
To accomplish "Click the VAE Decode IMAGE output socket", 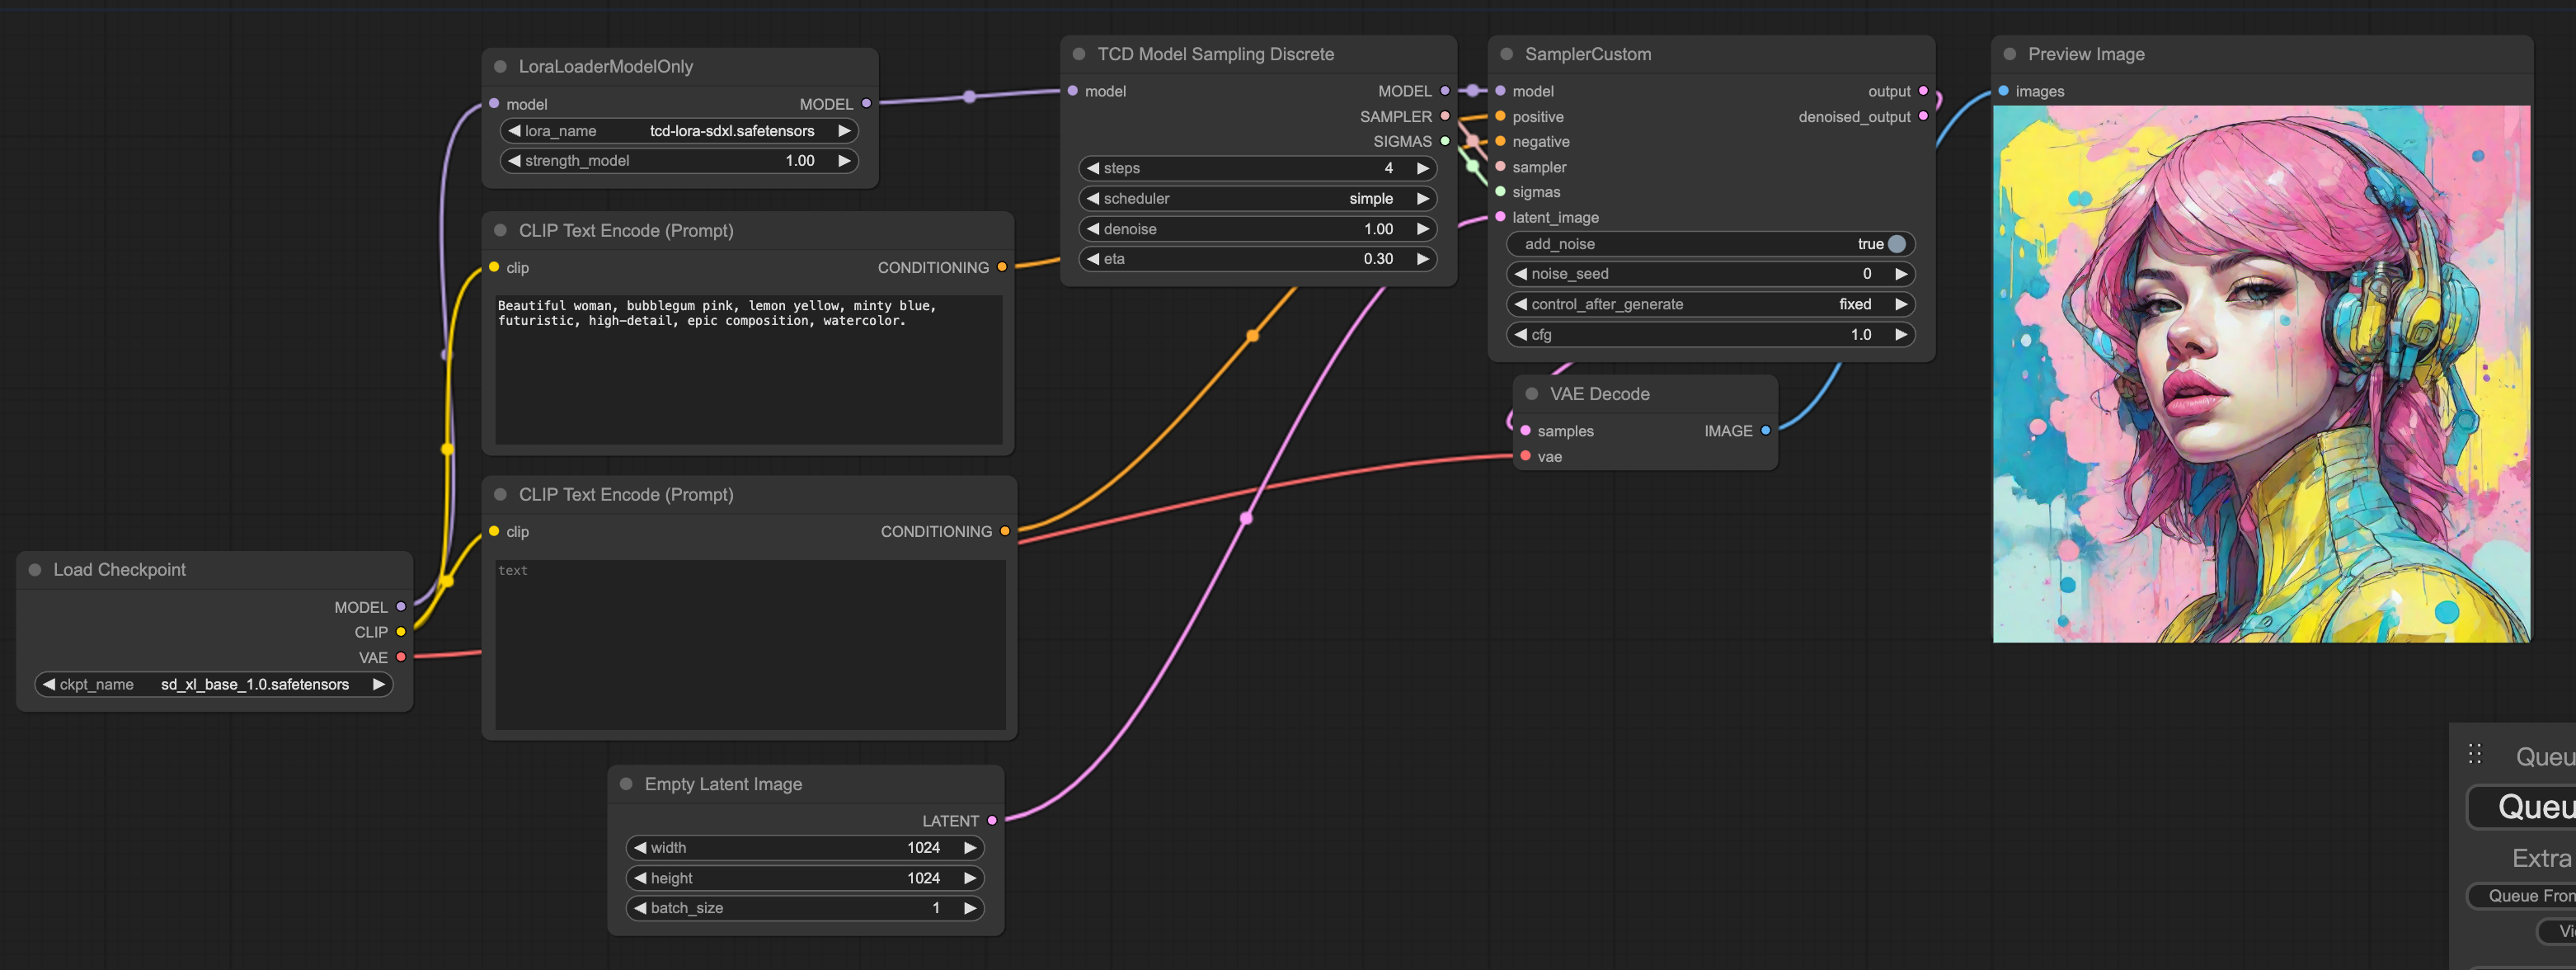I will 1766,431.
